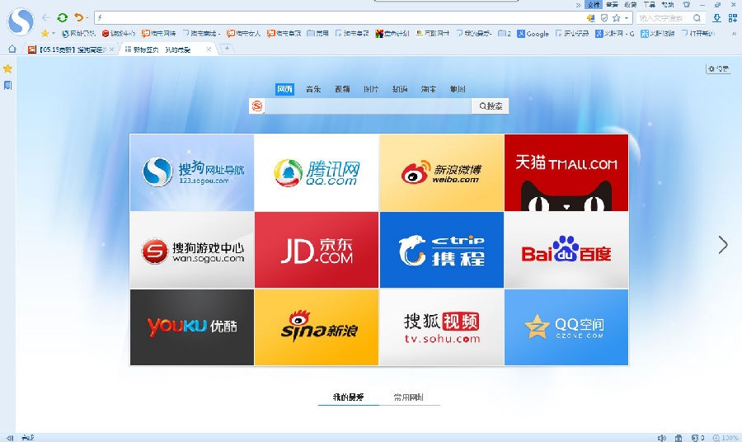
Task: Click the shield security icon in address bar
Action: coord(603,17)
